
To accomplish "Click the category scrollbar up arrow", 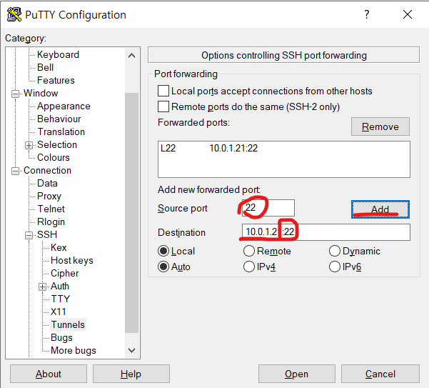I will [x=131, y=56].
